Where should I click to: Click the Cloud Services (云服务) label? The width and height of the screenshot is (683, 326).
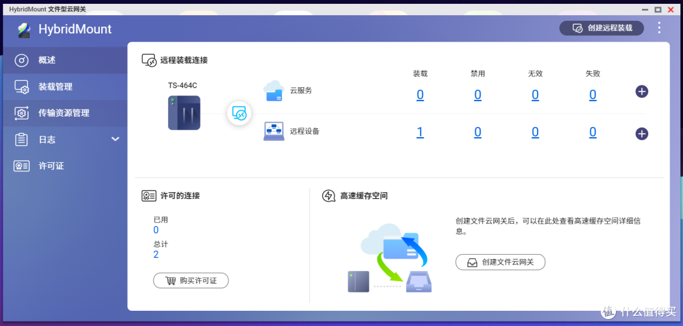(x=301, y=91)
